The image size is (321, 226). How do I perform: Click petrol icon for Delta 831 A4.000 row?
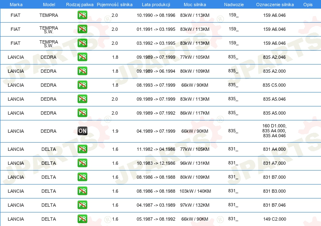tap(83, 149)
